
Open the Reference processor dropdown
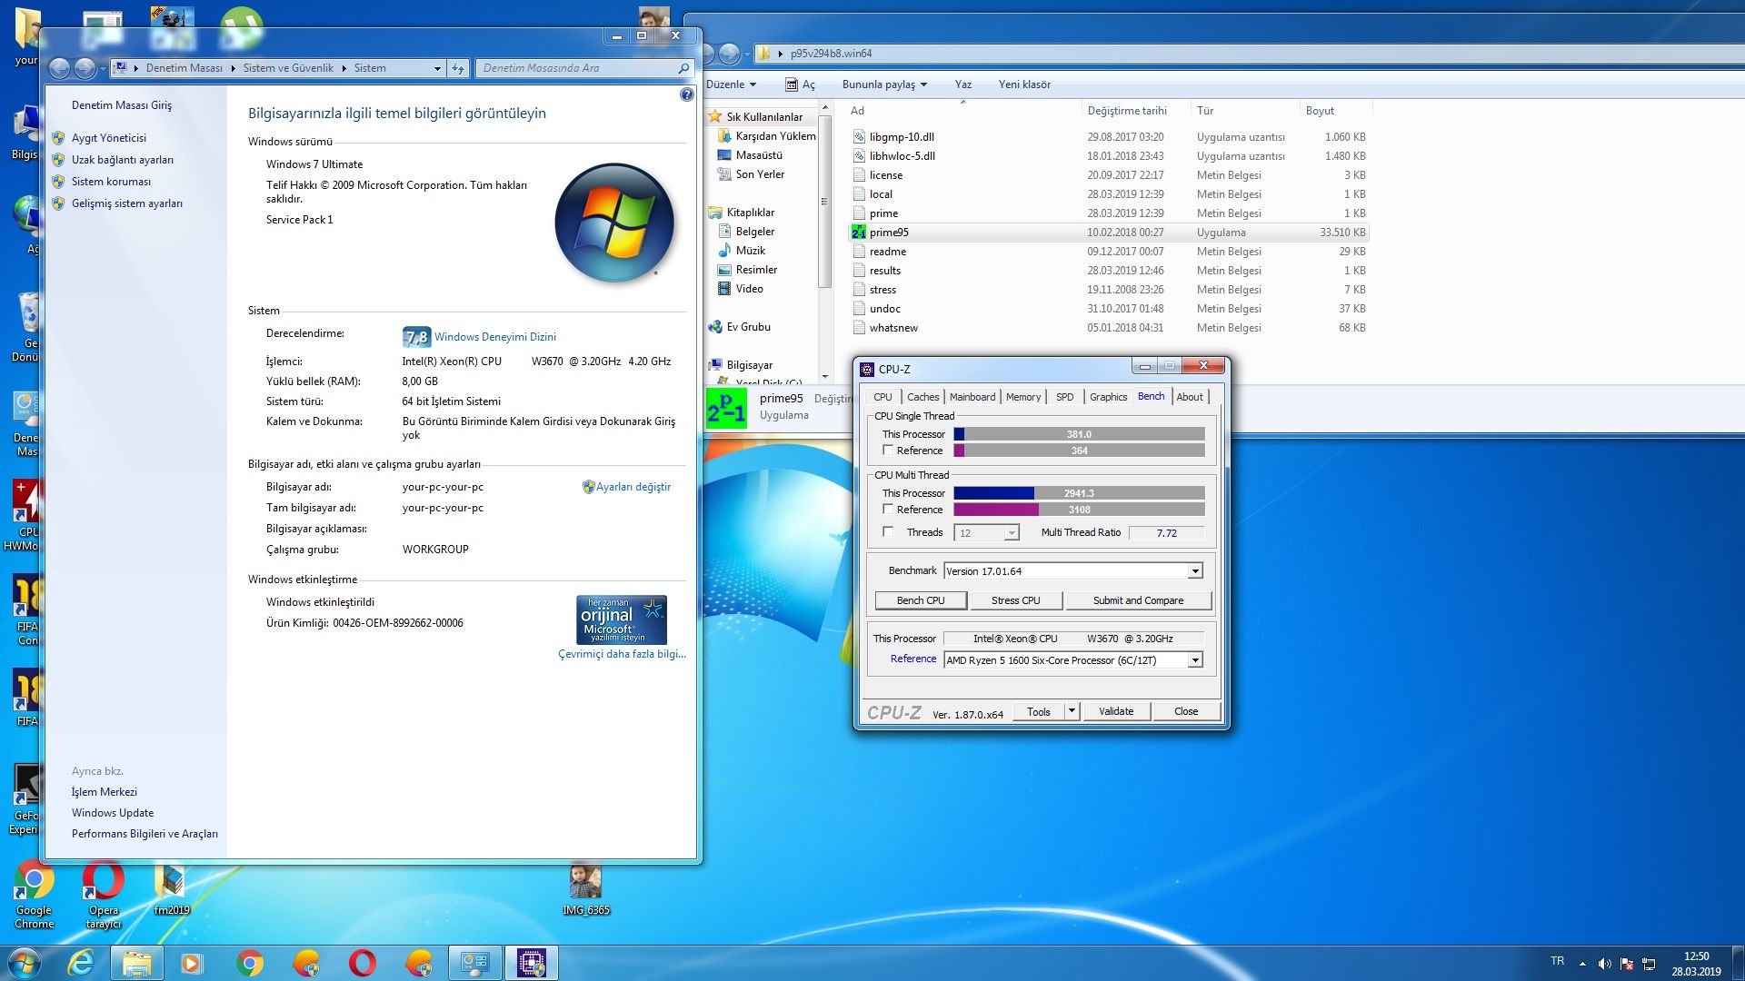pyautogui.click(x=1195, y=660)
